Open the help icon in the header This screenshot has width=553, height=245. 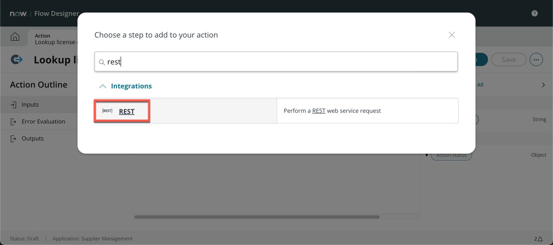pos(534,13)
